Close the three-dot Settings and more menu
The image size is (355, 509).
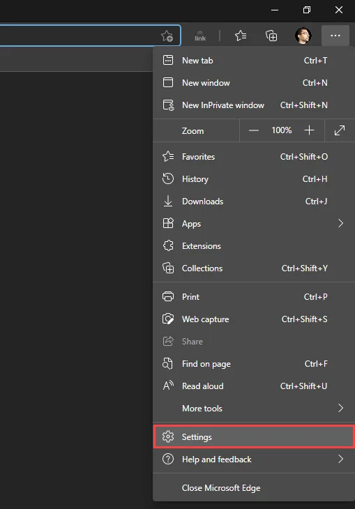[x=335, y=36]
